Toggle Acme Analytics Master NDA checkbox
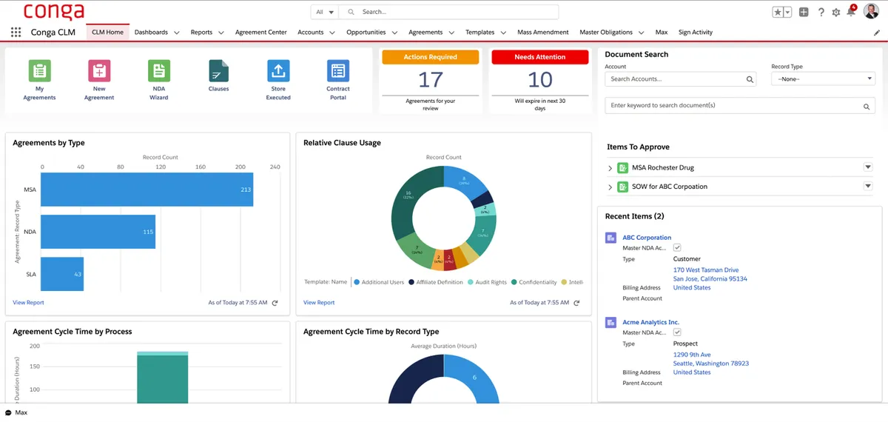This screenshot has width=888, height=422. 677,332
